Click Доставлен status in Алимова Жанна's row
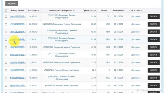 point(136,86)
